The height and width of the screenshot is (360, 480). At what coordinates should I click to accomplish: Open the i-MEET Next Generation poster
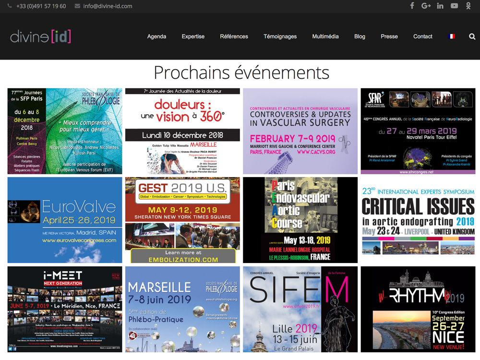coord(65,309)
